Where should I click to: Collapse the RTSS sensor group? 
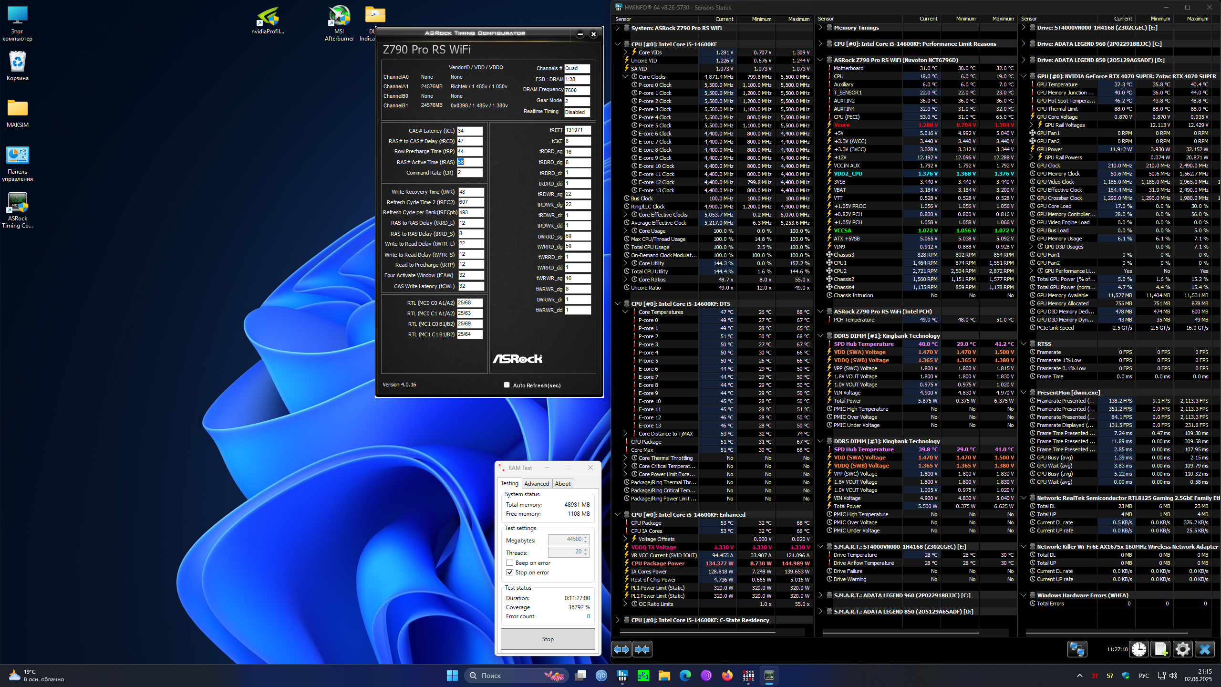(1024, 344)
